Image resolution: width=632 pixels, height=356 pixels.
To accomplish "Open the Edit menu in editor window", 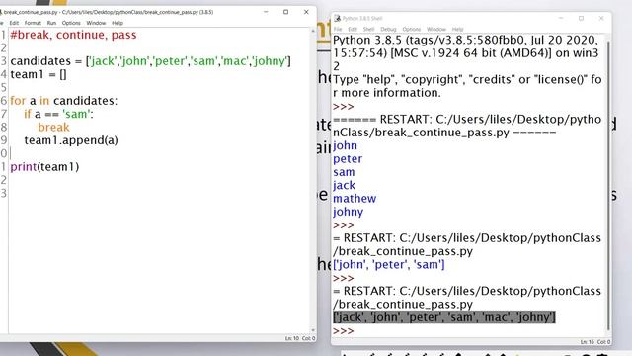I will click(14, 23).
